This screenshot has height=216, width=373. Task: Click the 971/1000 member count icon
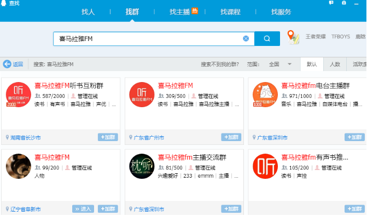(x=284, y=96)
